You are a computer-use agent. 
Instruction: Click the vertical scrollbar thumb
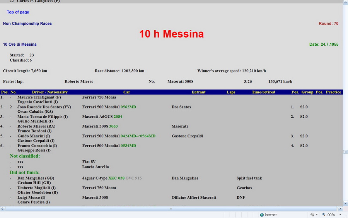point(346,152)
